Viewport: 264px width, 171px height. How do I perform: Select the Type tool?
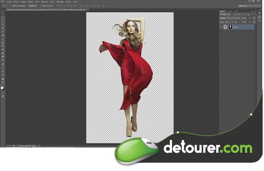tap(3, 68)
